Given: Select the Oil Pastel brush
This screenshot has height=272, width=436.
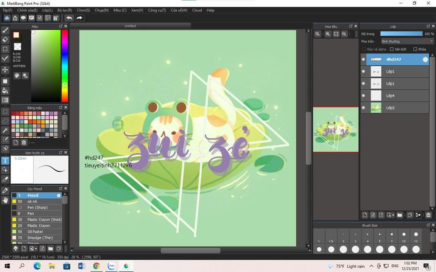Looking at the screenshot, I should 37,232.
